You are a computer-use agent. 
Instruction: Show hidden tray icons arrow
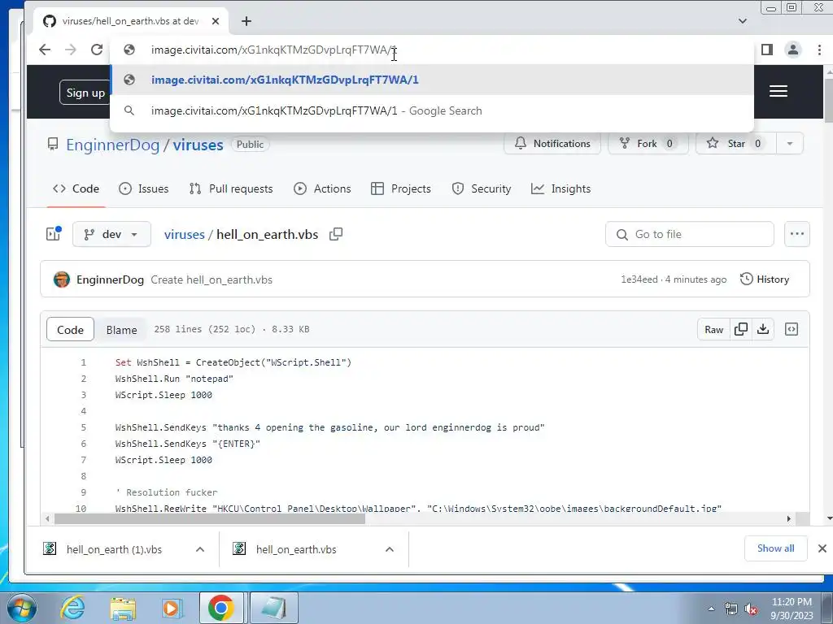(x=711, y=609)
